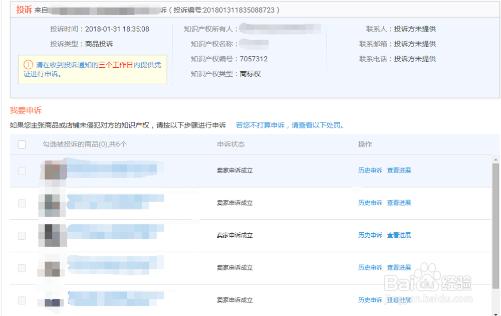Click the 联系人 value 投诉方未提供
Screen dimensions: 501x316
coord(415,29)
